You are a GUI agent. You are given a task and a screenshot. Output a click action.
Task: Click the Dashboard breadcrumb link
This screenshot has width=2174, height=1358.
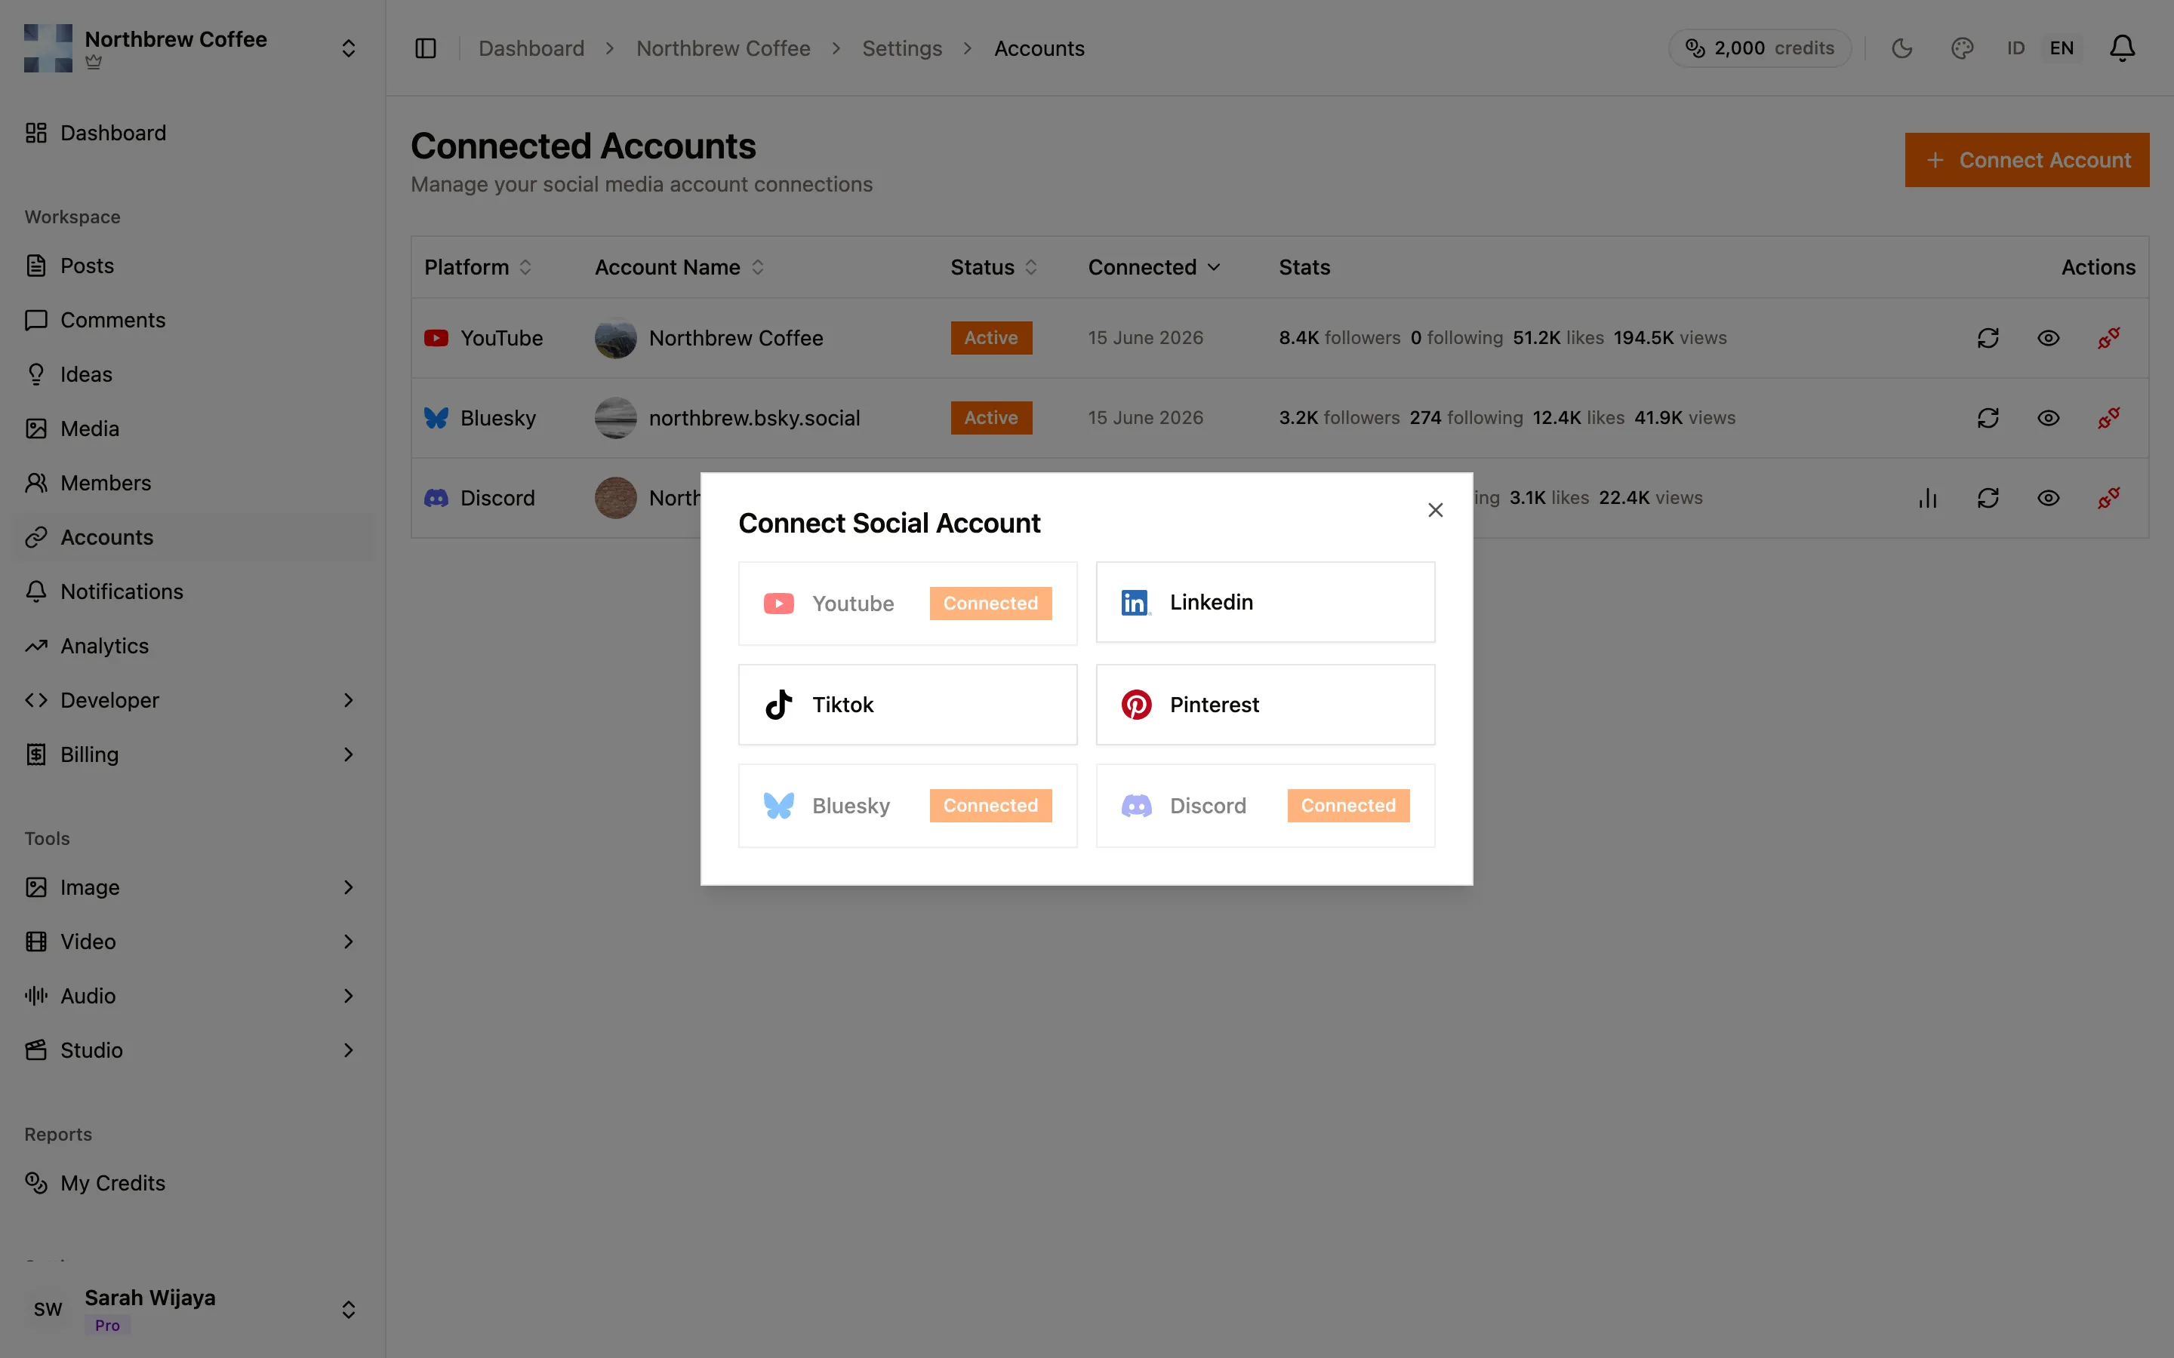[531, 48]
